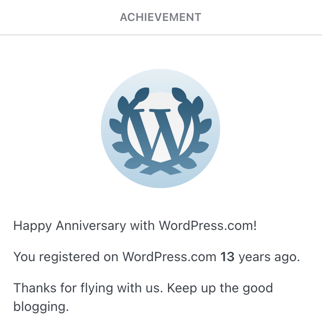Click the bold number 13
The image size is (322, 324).
point(228,256)
